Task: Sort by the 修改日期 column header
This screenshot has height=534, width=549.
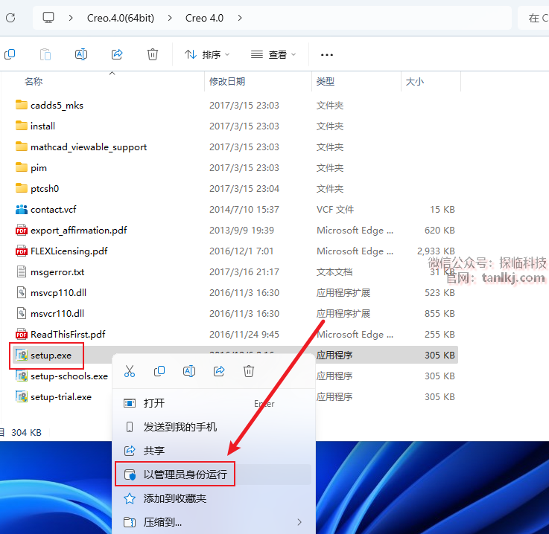Action: point(227,81)
